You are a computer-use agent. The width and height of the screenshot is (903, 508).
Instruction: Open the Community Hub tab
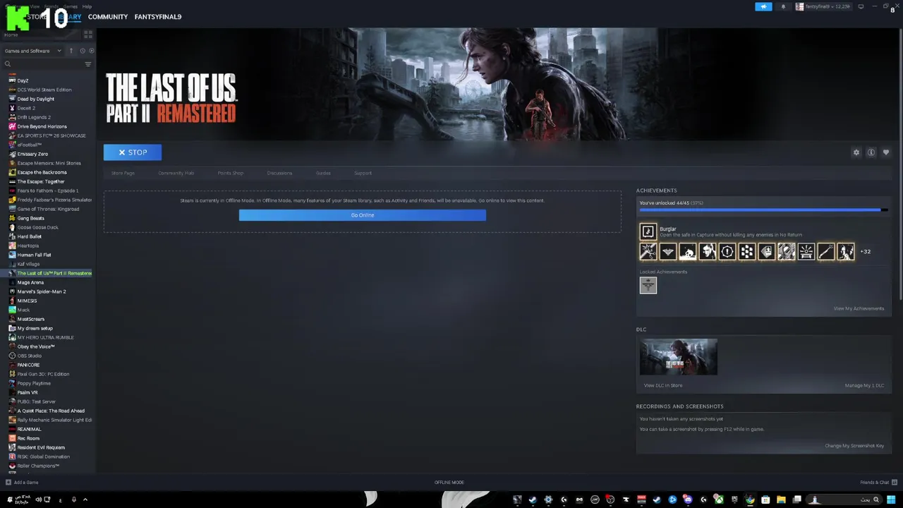pos(176,173)
